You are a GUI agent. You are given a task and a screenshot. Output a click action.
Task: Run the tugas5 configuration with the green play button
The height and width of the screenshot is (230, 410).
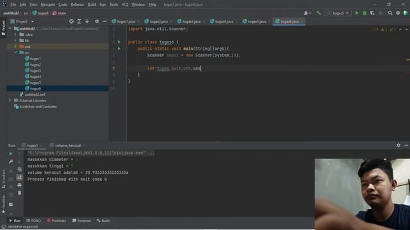click(x=357, y=13)
